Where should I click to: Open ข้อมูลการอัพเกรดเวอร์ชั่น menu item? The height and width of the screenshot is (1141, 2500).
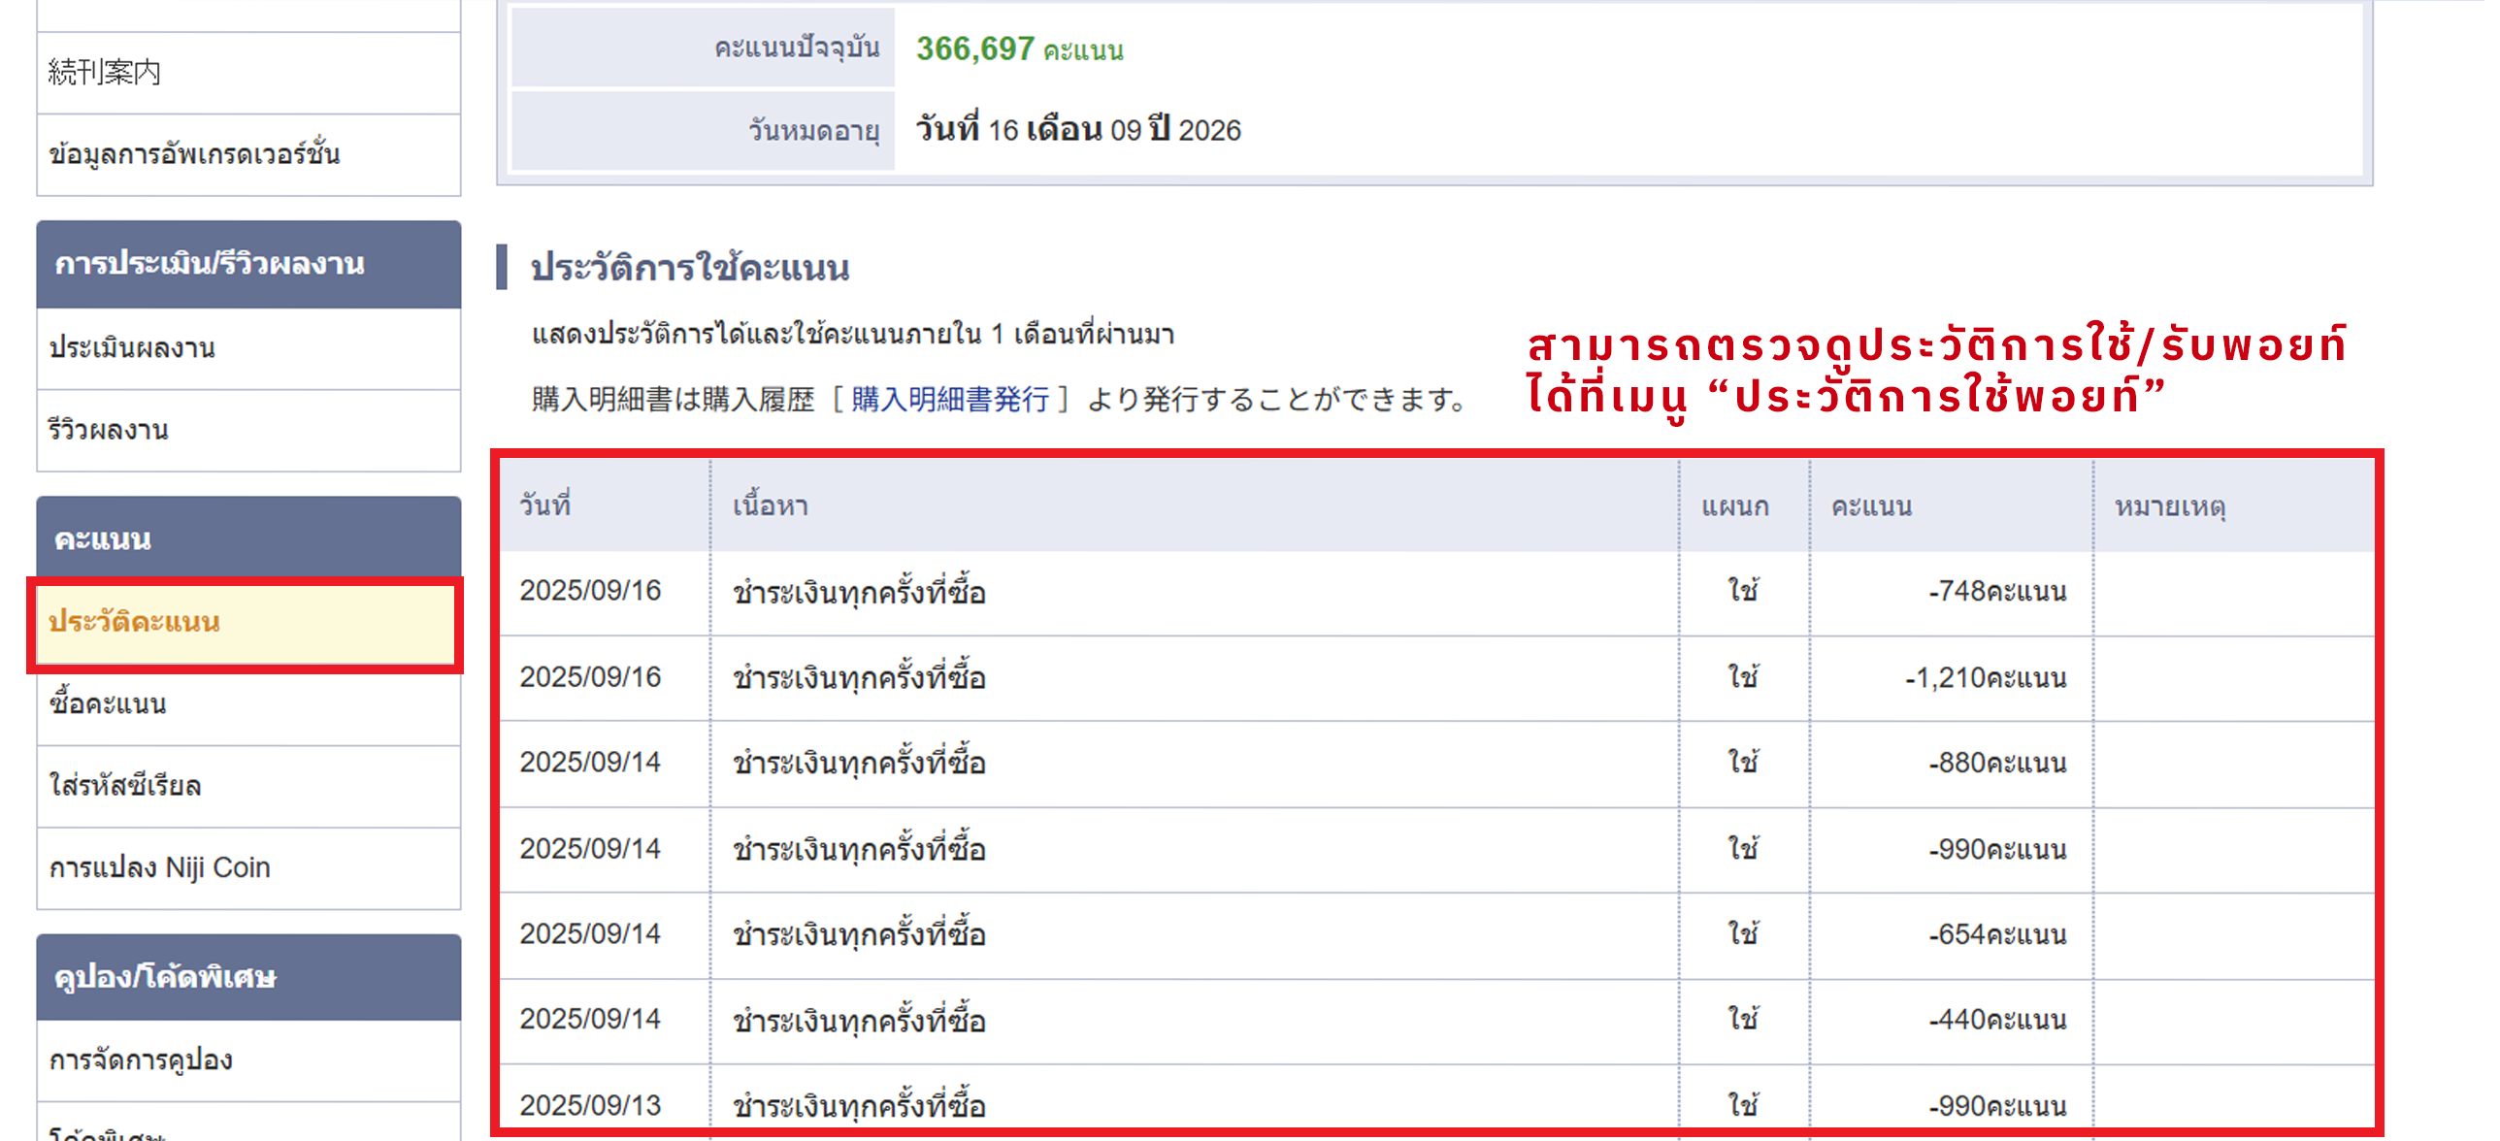(x=194, y=154)
